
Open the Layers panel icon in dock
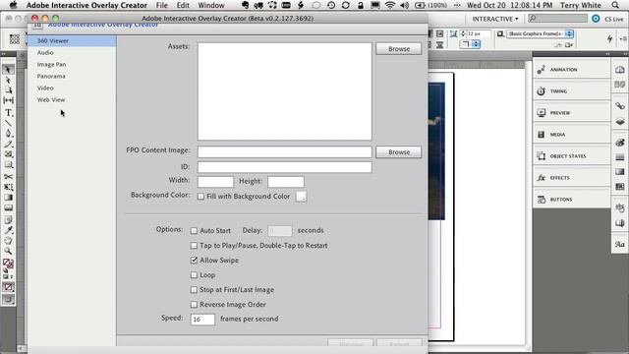[620, 121]
